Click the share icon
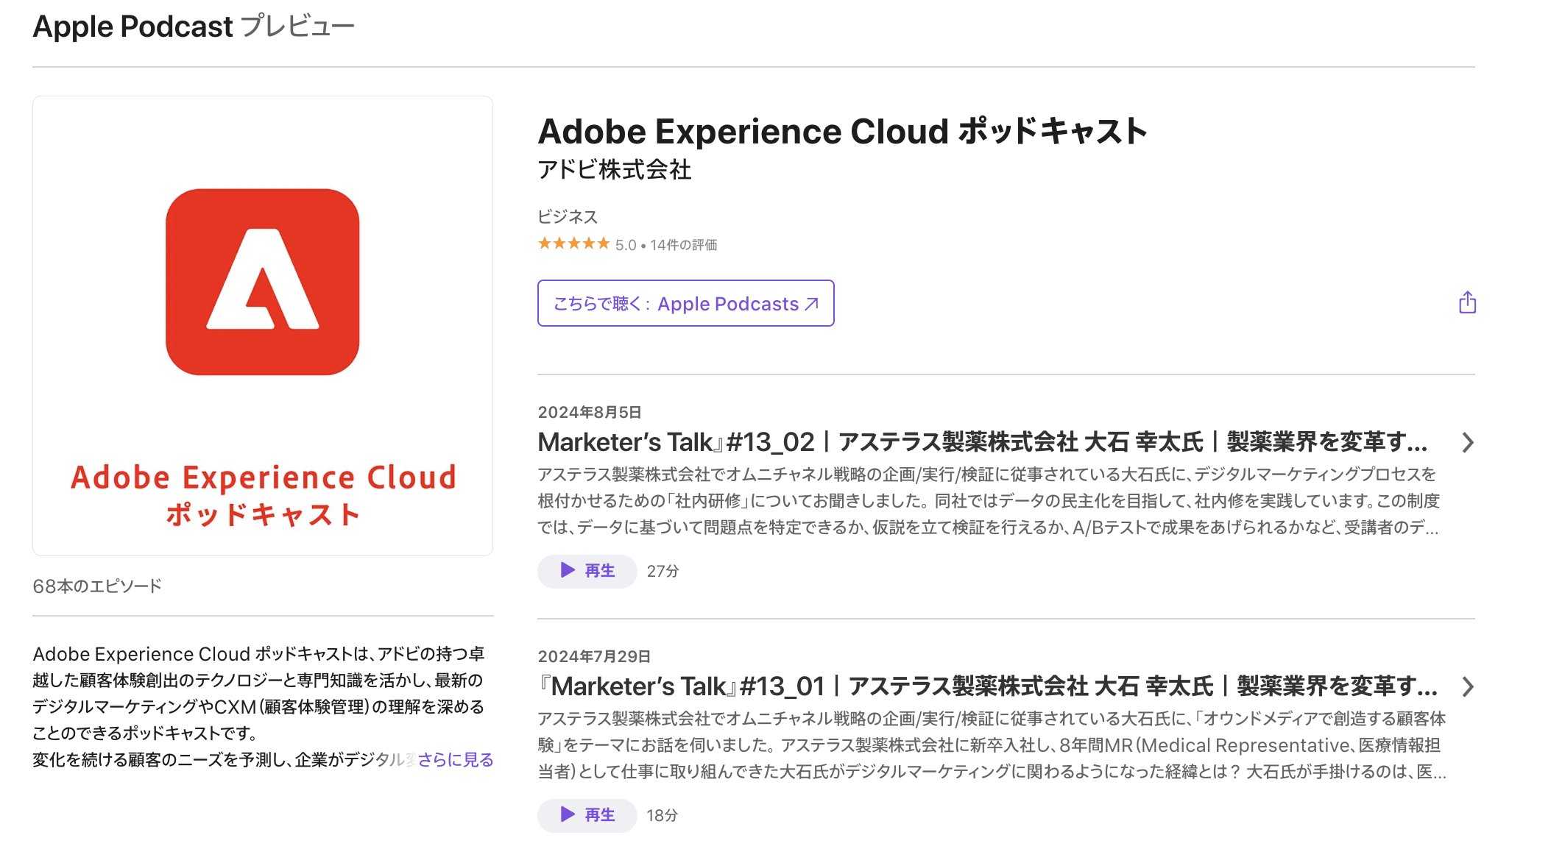The height and width of the screenshot is (849, 1565). click(x=1467, y=302)
